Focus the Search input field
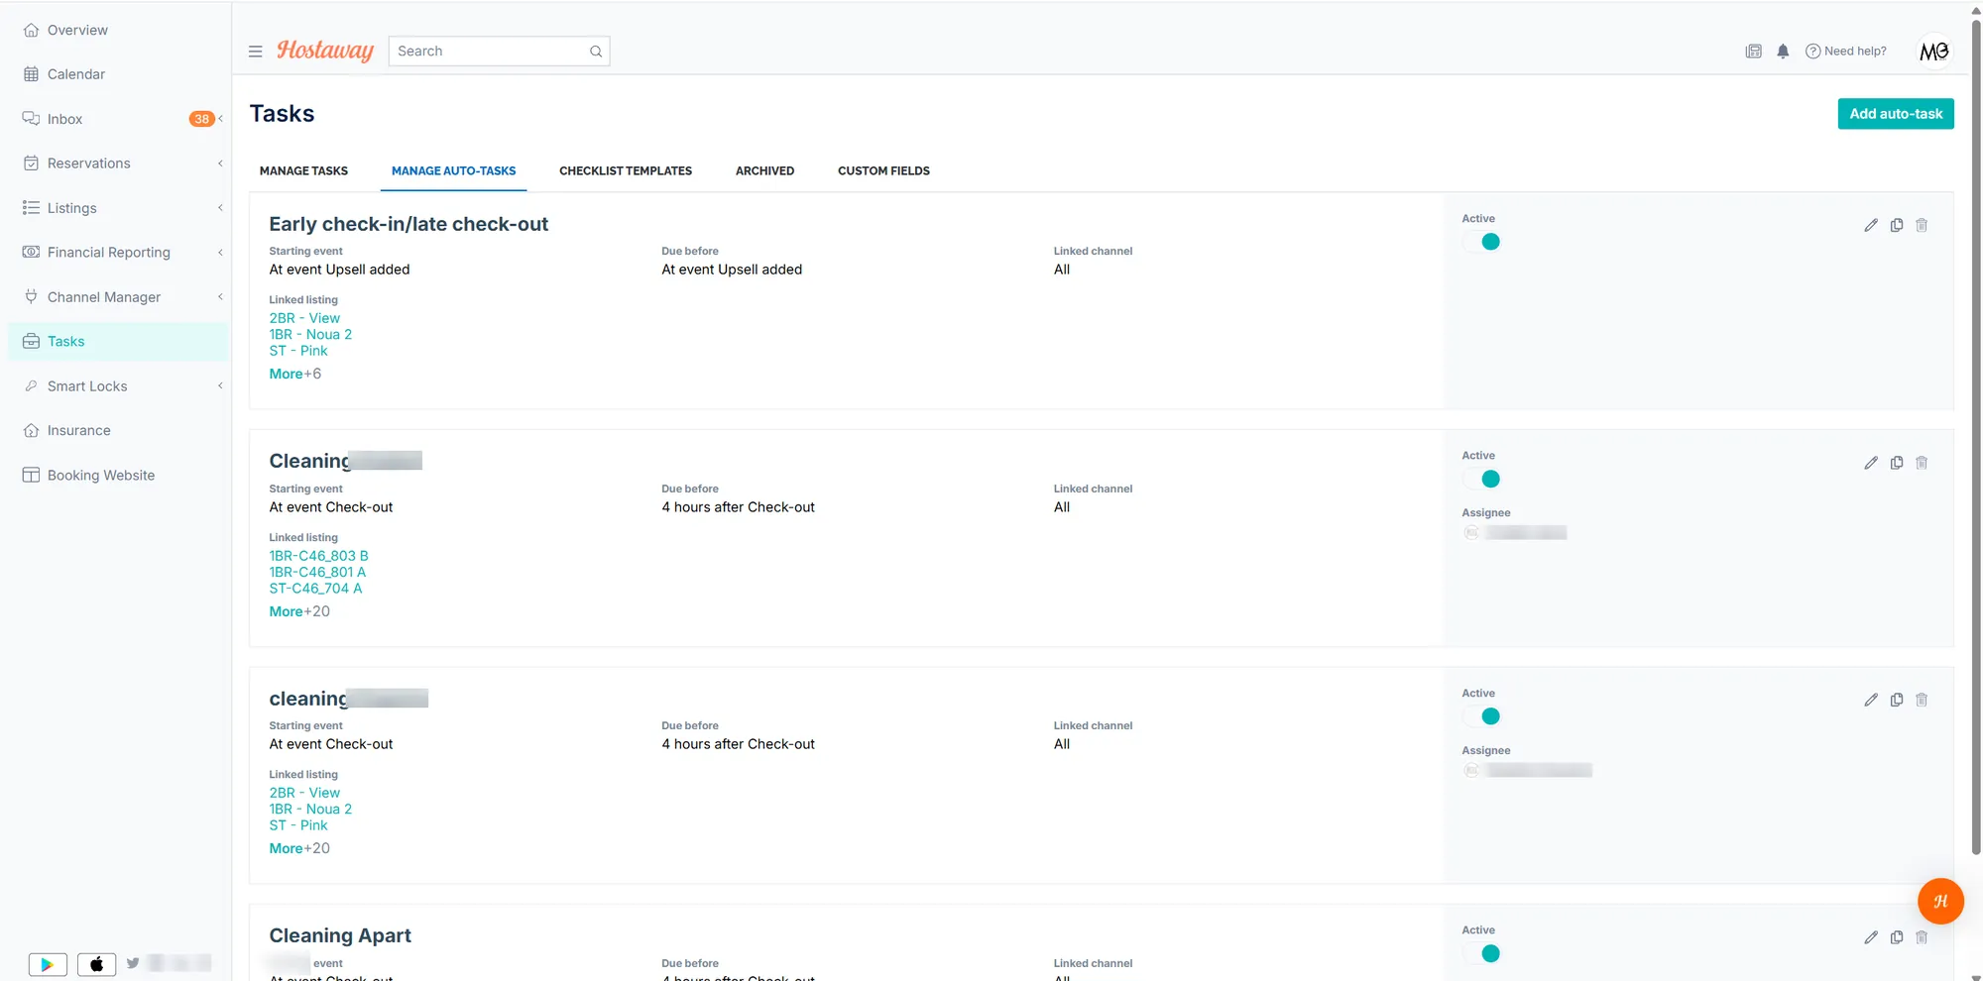1983x981 pixels. (490, 52)
